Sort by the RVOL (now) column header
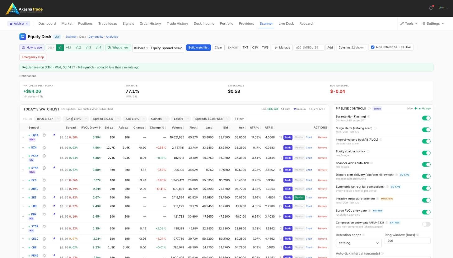This screenshot has height=258, width=453. coord(90,128)
